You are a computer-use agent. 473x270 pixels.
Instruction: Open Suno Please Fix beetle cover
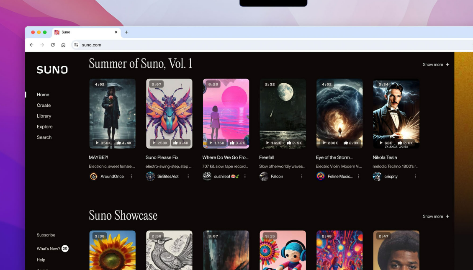click(x=169, y=113)
